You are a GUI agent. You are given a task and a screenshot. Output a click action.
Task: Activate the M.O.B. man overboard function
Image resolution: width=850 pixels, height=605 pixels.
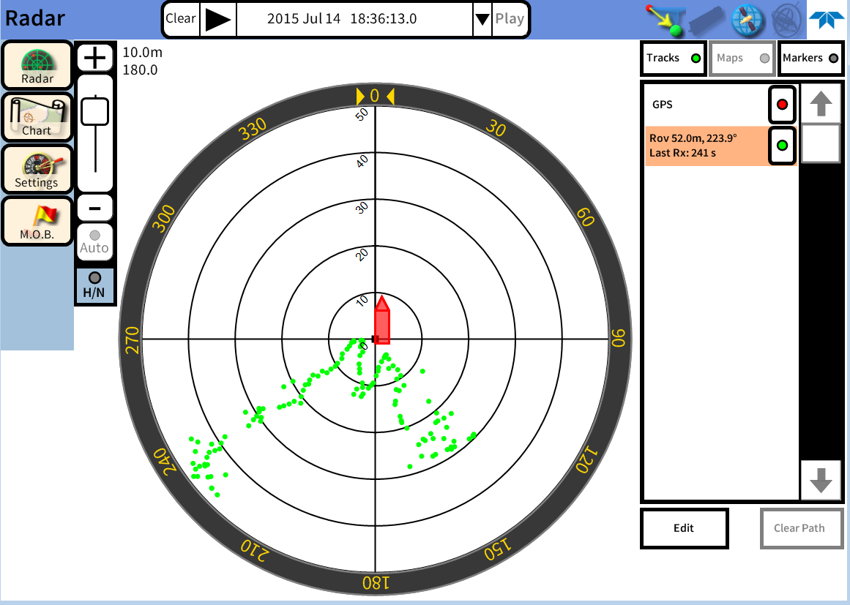tap(37, 221)
